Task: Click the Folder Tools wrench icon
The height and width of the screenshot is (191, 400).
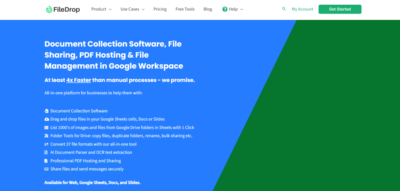Action: point(46,136)
